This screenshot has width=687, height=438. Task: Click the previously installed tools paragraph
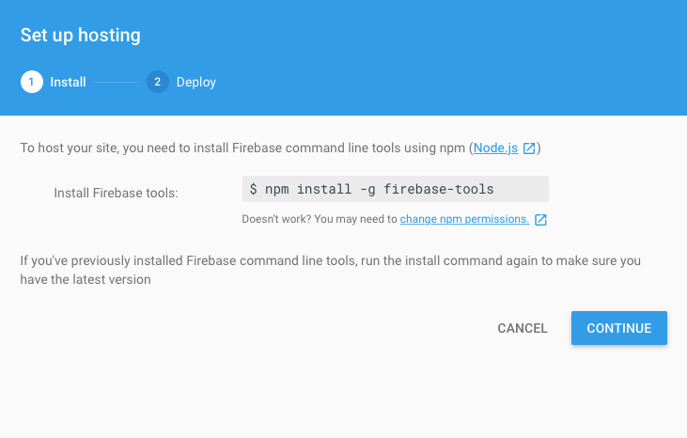coord(331,270)
